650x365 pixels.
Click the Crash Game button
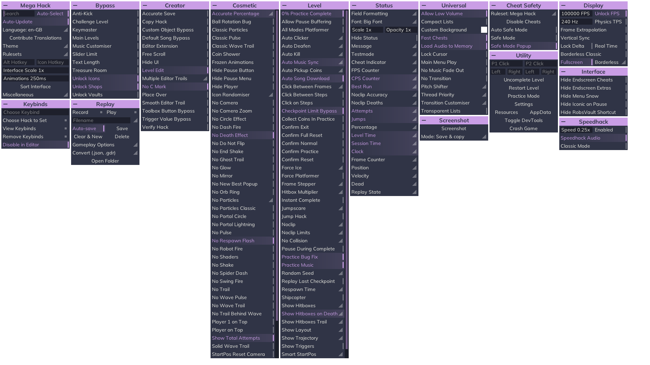click(523, 128)
